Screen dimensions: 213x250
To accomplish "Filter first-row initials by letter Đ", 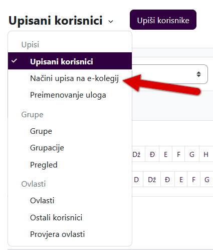I will [x=152, y=154].
